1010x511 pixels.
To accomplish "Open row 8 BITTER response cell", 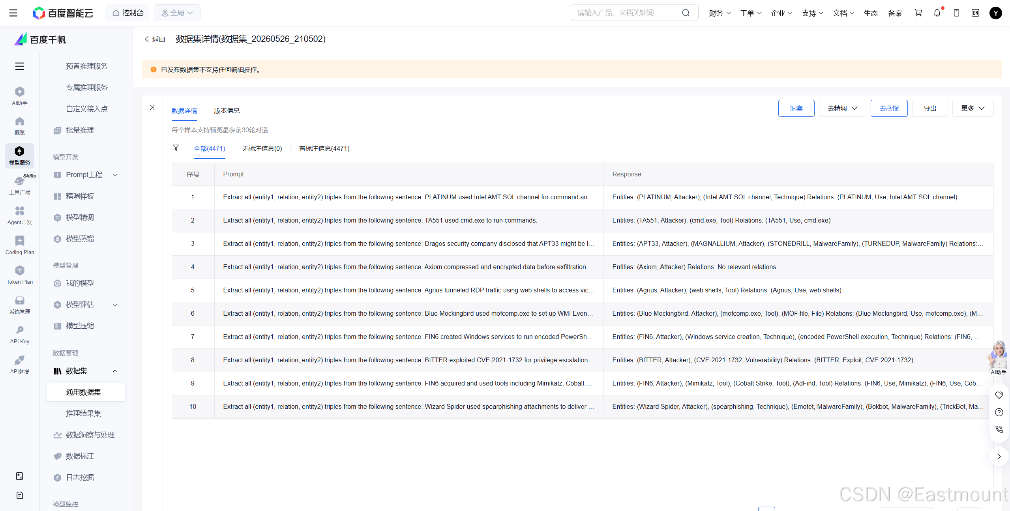I will 798,360.
